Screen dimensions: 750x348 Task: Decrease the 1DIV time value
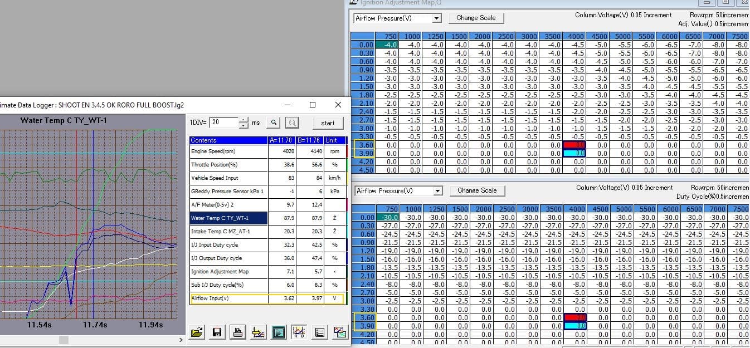tap(243, 125)
